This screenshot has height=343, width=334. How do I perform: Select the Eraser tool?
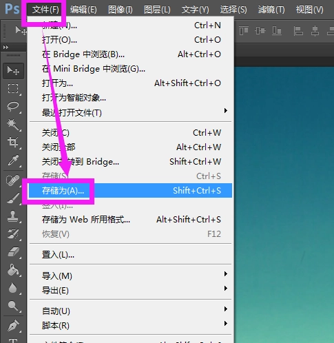[13, 252]
